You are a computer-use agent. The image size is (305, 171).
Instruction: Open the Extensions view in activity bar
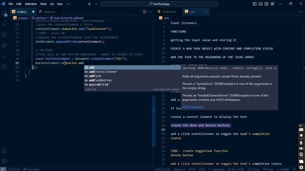(x=4, y=35)
